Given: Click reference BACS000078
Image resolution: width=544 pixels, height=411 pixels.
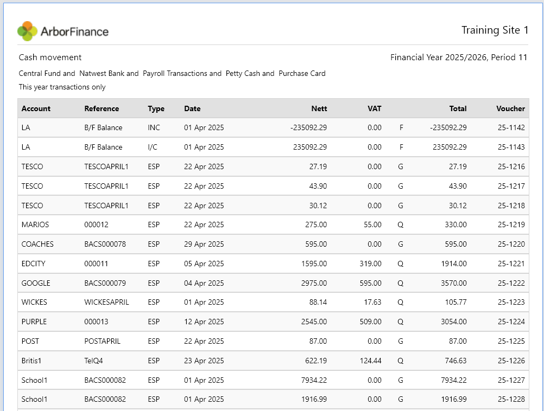Looking at the screenshot, I should (105, 244).
